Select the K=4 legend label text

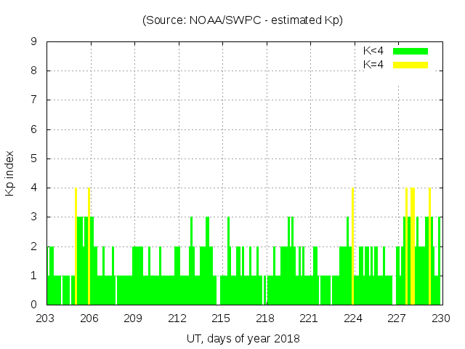pos(373,65)
